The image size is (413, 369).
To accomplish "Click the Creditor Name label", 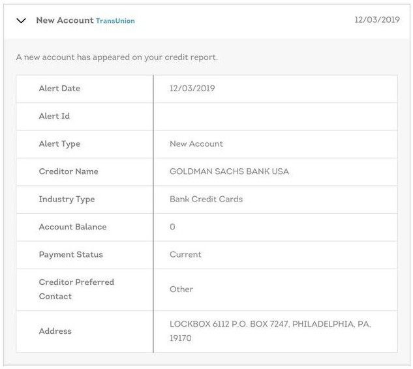I will click(69, 171).
